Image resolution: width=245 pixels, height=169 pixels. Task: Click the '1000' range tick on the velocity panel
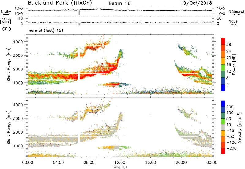pyautogui.click(x=18, y=146)
